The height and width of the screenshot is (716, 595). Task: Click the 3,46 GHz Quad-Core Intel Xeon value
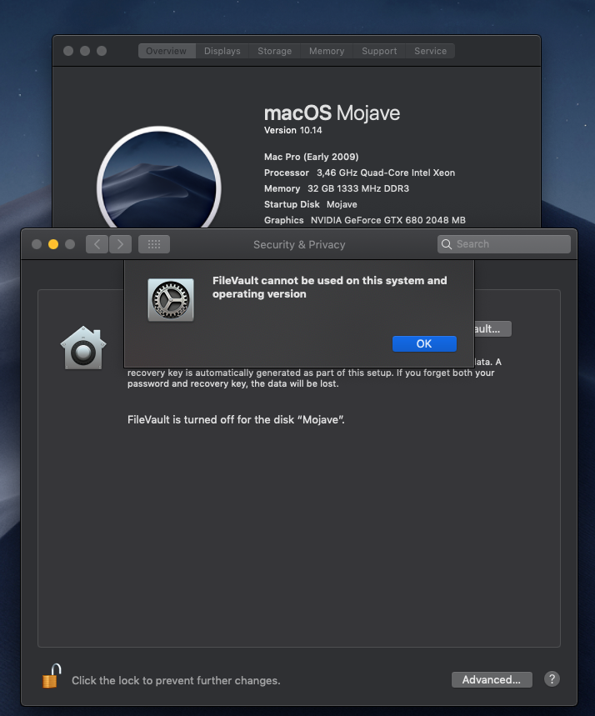click(386, 173)
